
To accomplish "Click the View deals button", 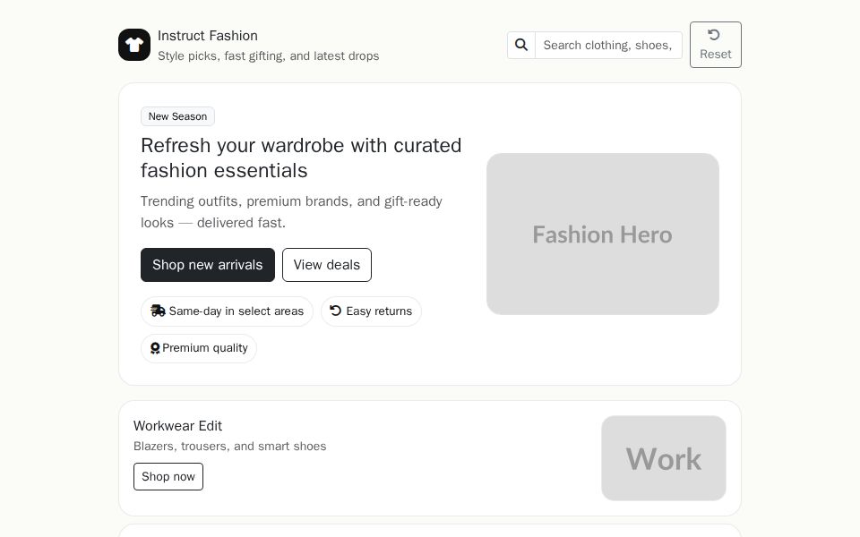I will (326, 265).
